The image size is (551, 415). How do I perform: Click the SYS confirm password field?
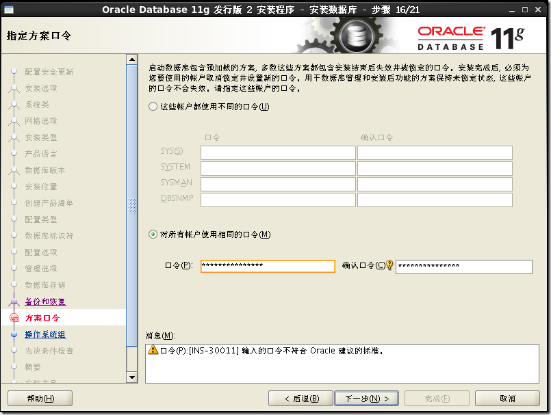click(x=435, y=152)
